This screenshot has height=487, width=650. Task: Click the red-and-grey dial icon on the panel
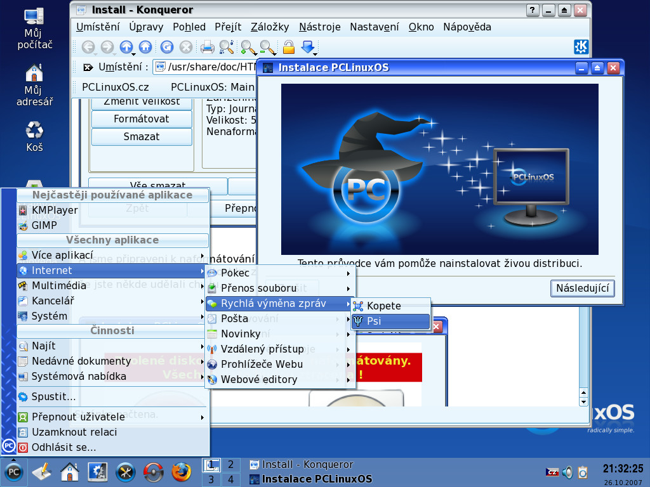point(154,472)
